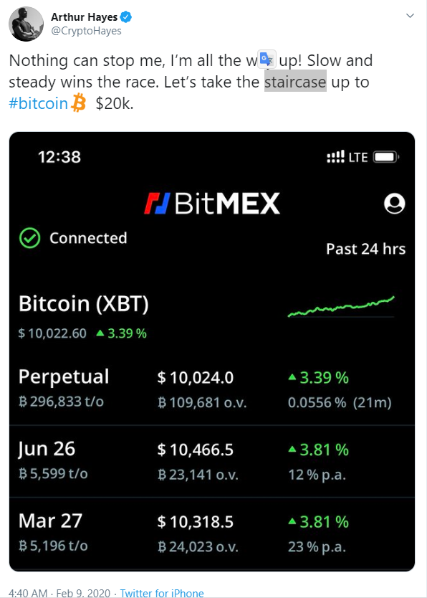
Task: Open the Bitcoin (XBT) price sparkline chart
Action: [341, 307]
